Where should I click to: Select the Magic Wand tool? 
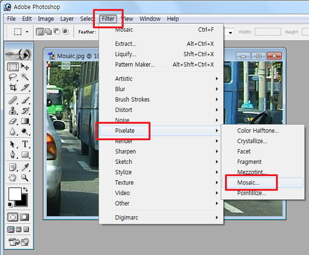tap(25, 77)
